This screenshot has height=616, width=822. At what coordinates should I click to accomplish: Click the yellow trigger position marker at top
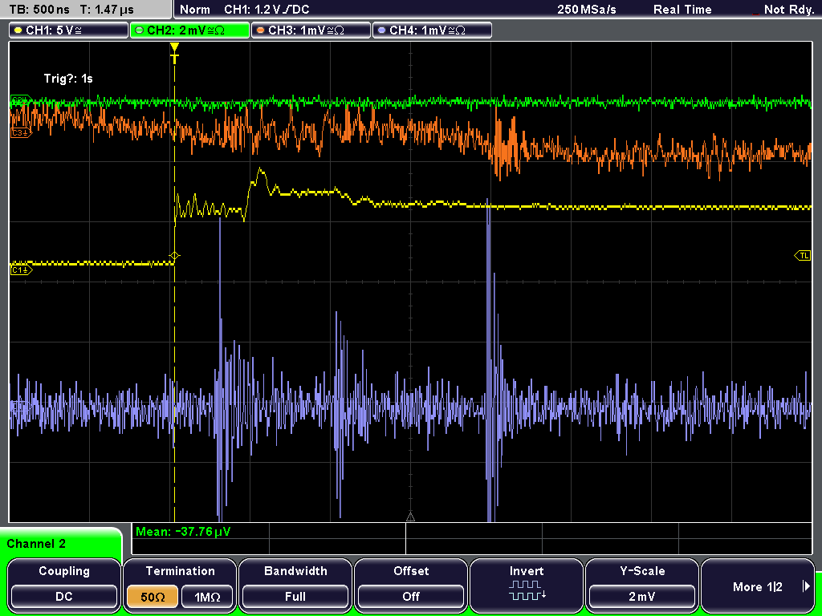[x=174, y=52]
